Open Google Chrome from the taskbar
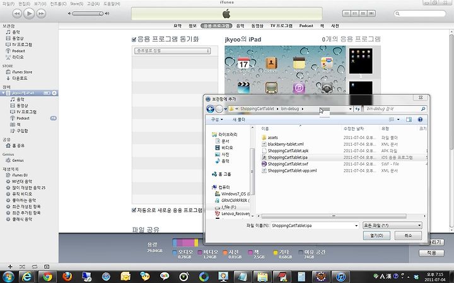454x283 pixels. (47, 277)
